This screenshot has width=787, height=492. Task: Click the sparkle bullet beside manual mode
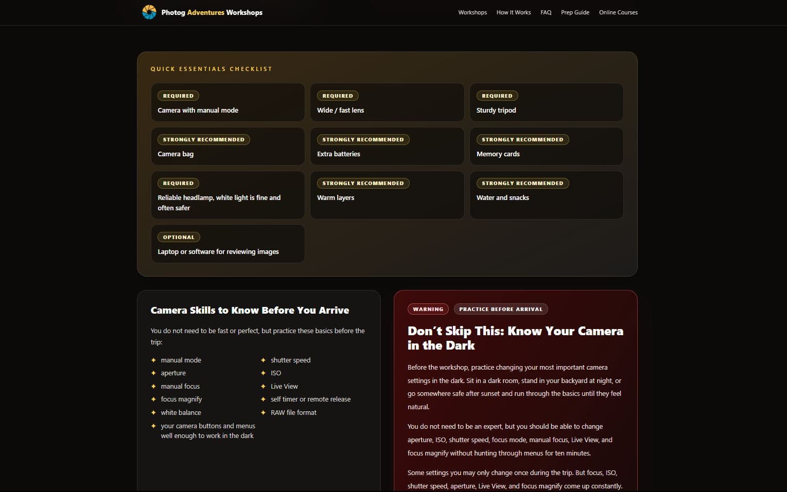(153, 360)
